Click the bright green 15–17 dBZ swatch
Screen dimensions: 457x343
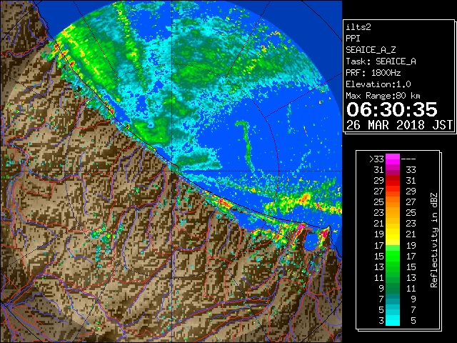tap(393, 256)
